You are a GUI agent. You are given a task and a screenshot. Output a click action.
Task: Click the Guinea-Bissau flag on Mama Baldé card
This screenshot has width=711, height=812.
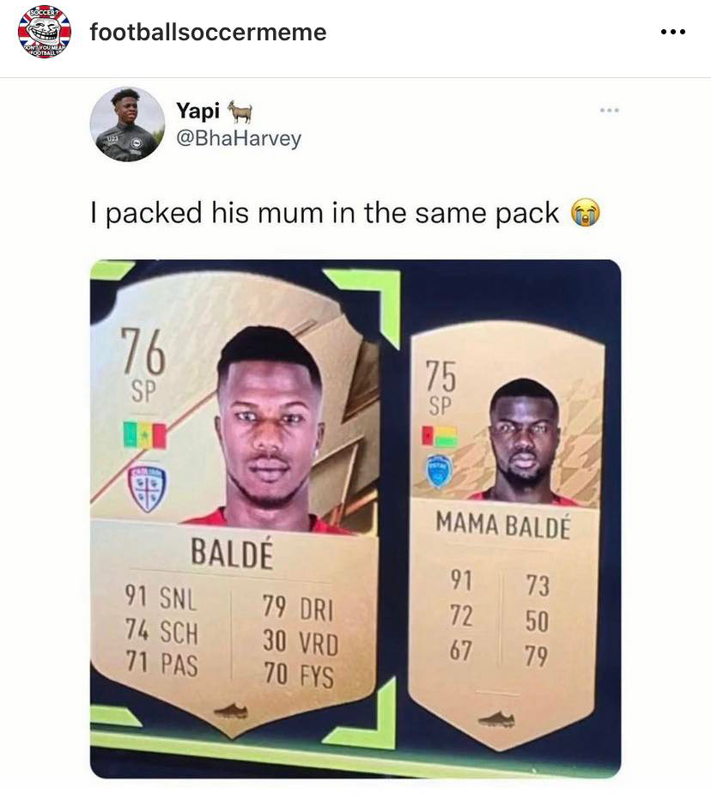pyautogui.click(x=440, y=436)
